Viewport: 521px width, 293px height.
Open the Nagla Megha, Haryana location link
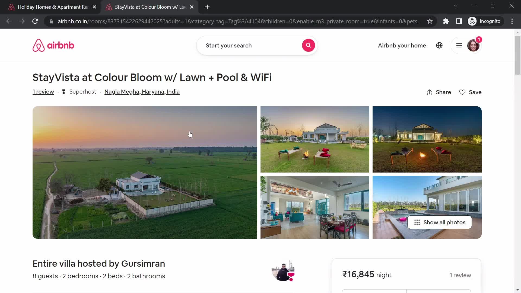point(142,92)
